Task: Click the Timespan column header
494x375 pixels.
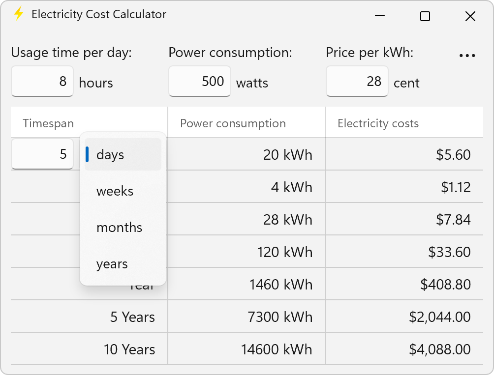Action: [48, 123]
